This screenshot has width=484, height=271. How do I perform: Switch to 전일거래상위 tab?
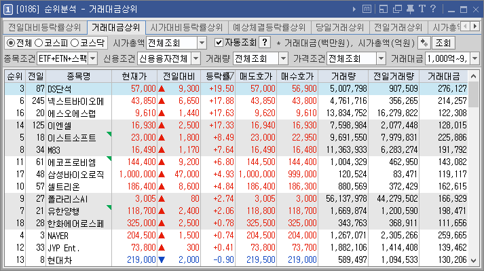click(x=398, y=27)
